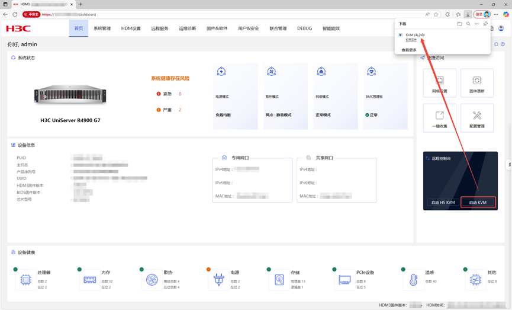Switch to the 远程服务 menu tab
512x310 pixels.
[160, 28]
